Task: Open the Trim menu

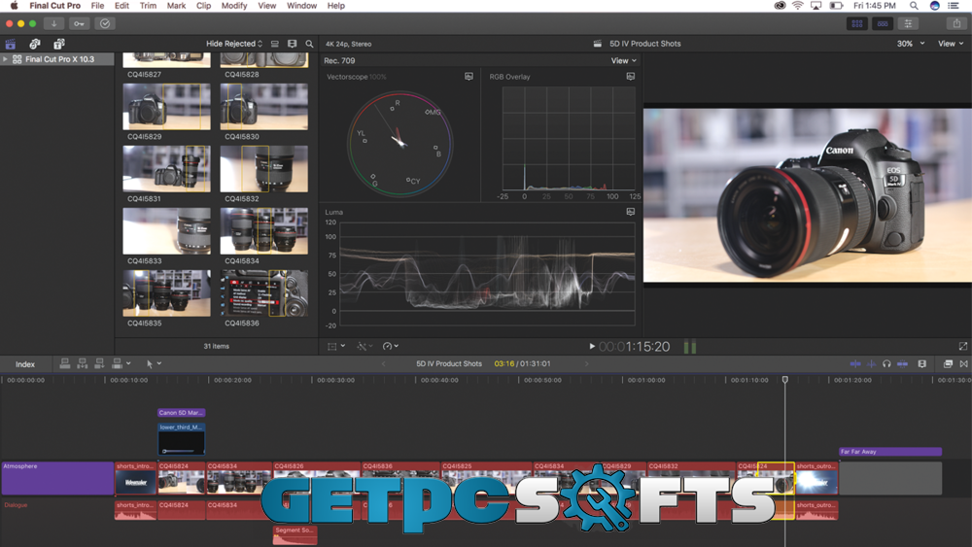Action: point(148,6)
